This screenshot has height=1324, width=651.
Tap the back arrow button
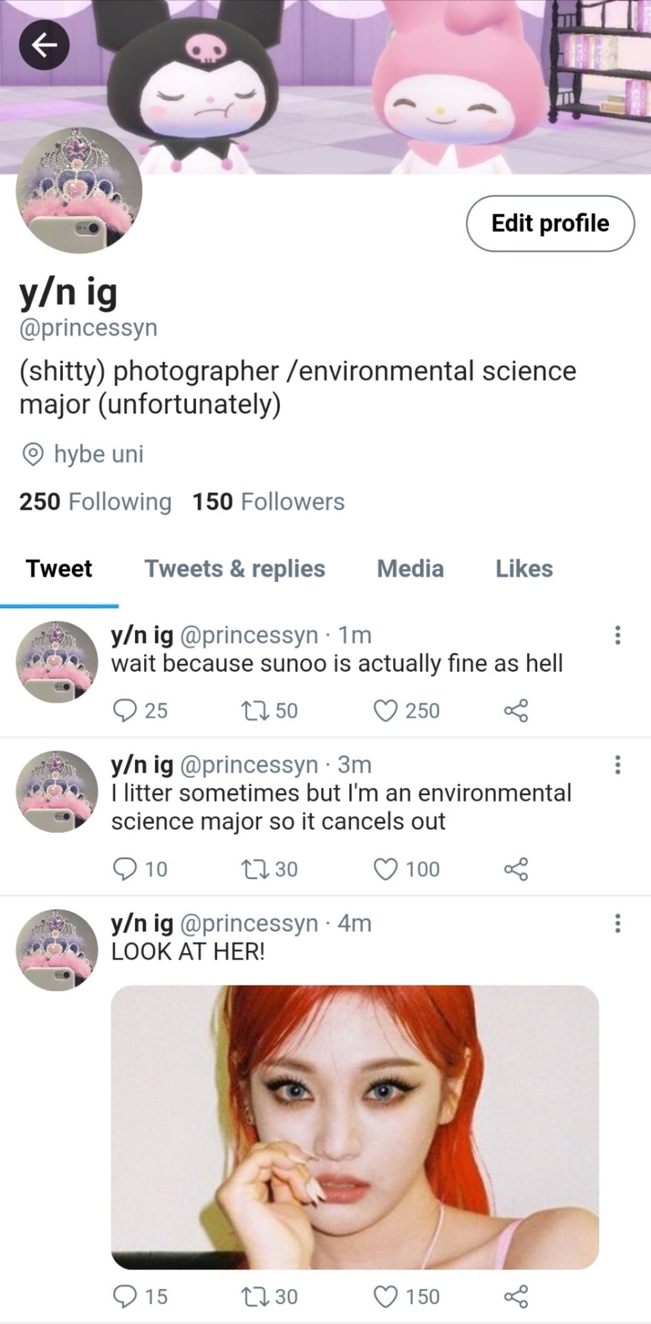[x=44, y=46]
